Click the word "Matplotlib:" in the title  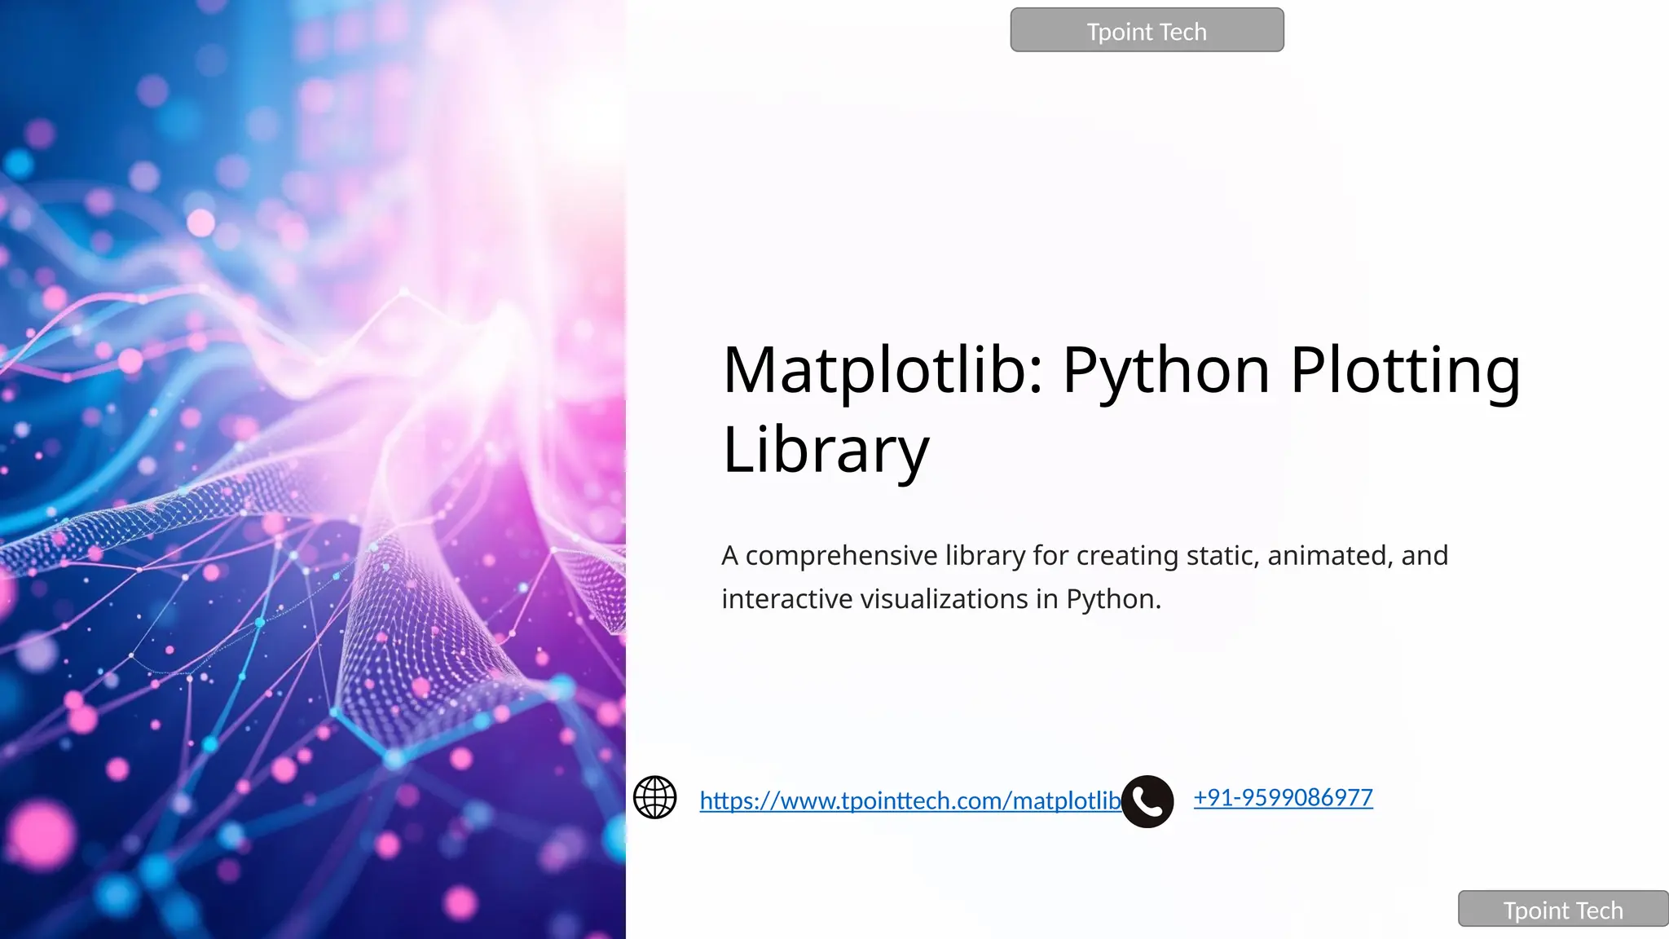click(x=883, y=370)
